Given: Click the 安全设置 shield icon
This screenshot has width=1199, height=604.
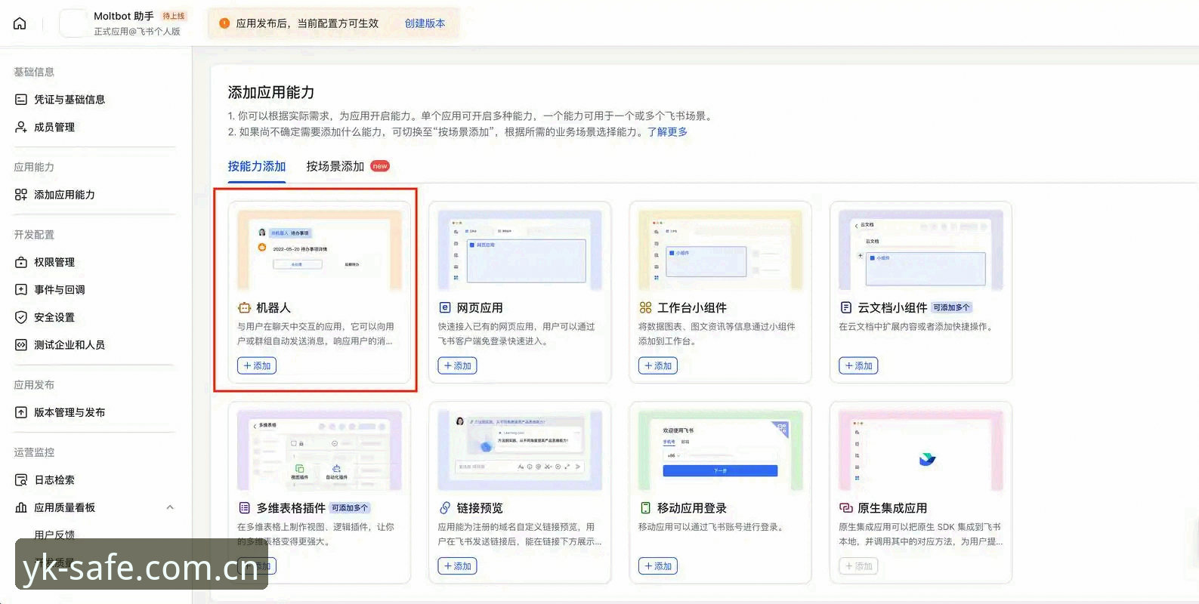Looking at the screenshot, I should coord(21,317).
